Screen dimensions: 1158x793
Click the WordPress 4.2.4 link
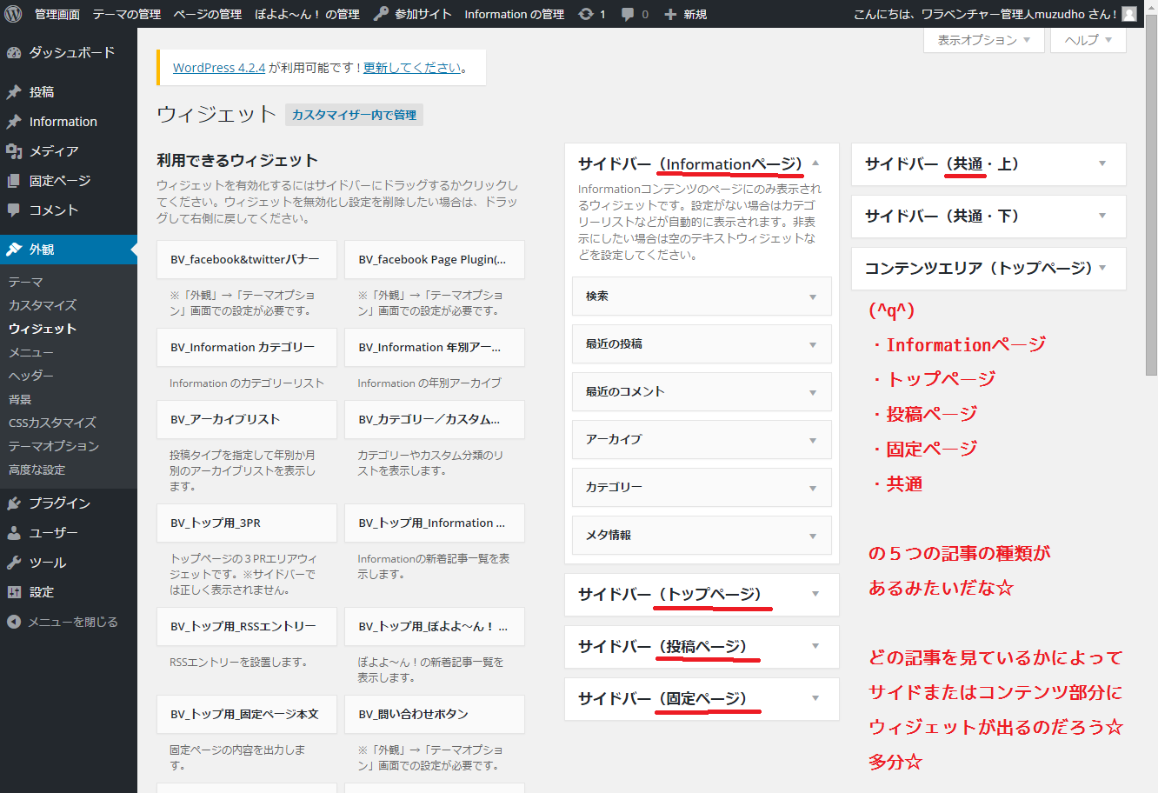coord(219,68)
